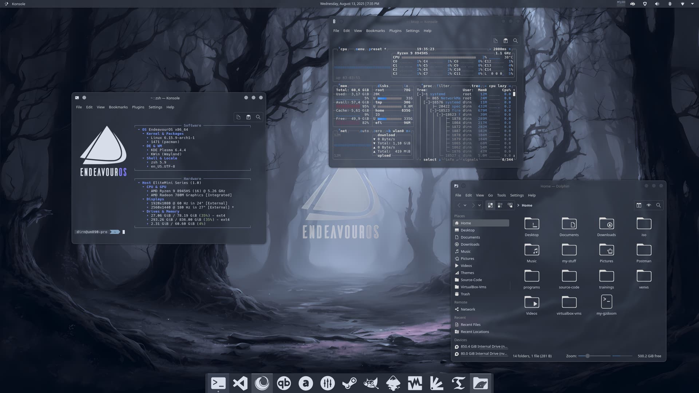Image resolution: width=699 pixels, height=393 pixels.
Task: Toggle split view in Dolphin
Action: 639,205
